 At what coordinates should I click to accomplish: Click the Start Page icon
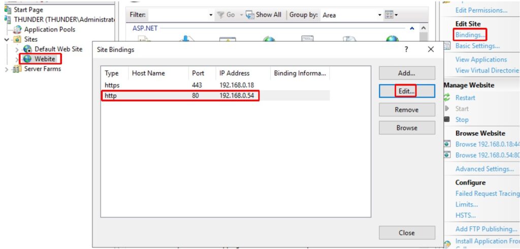8,10
